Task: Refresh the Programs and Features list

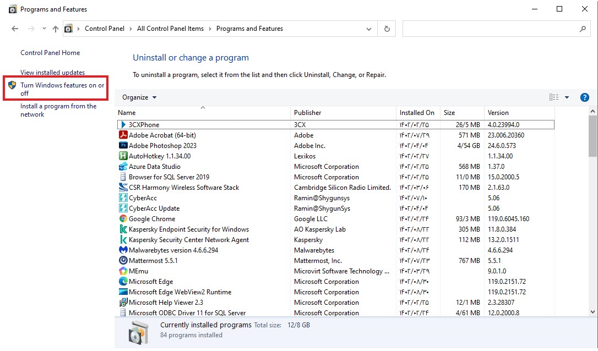Action: pyautogui.click(x=387, y=29)
